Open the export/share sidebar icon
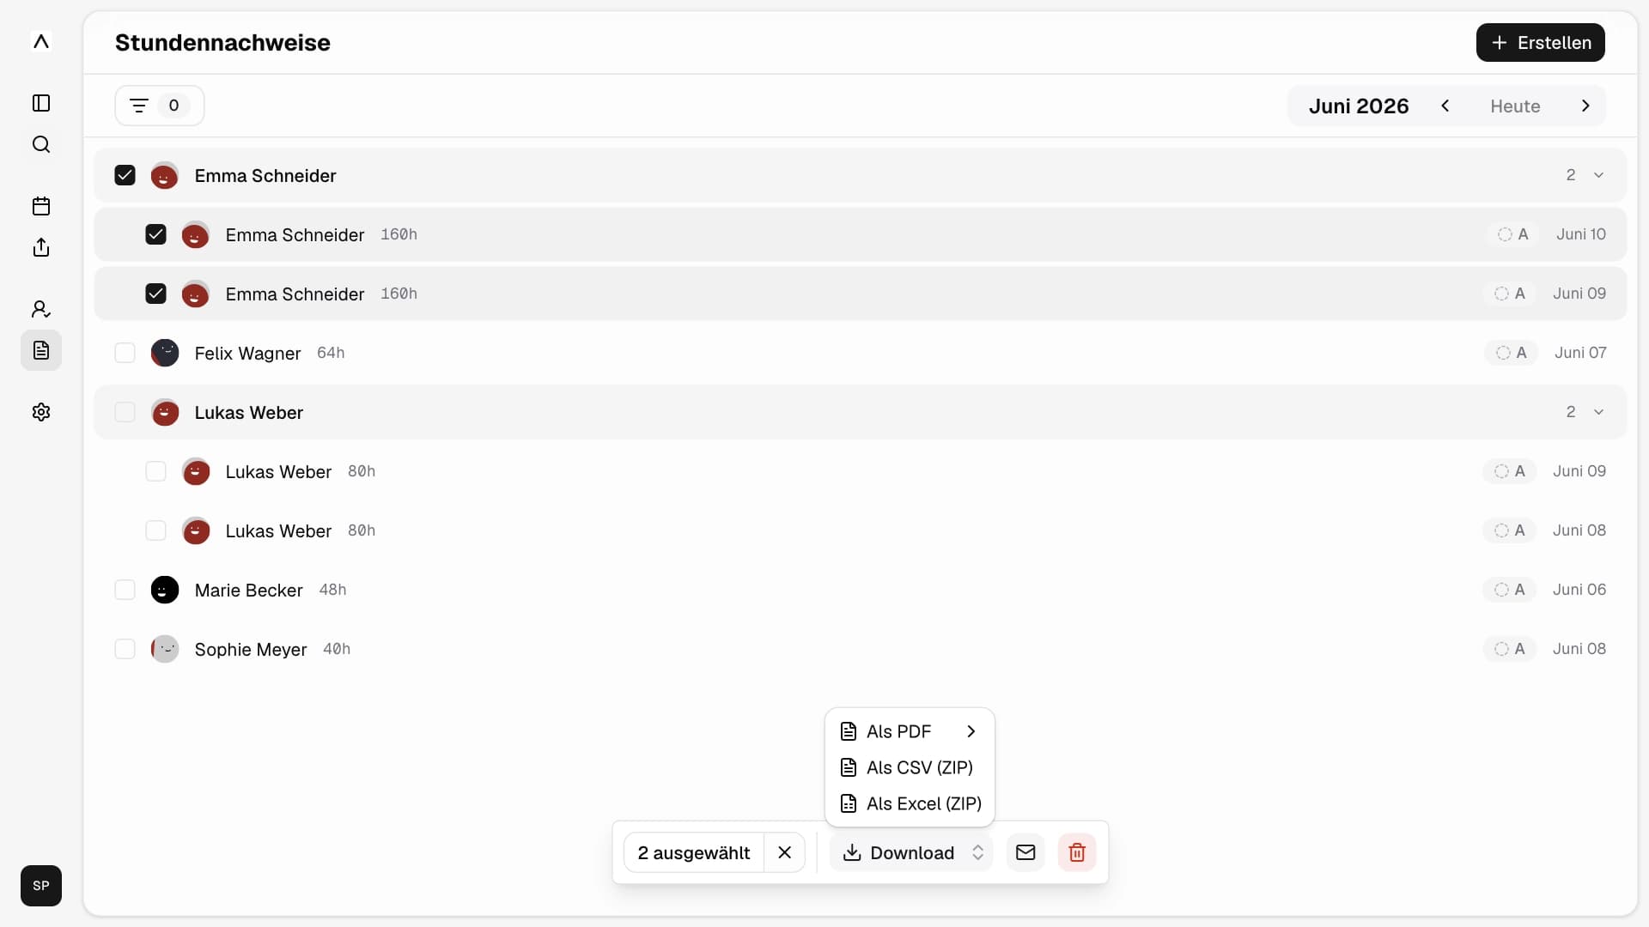1649x927 pixels. pos(41,247)
